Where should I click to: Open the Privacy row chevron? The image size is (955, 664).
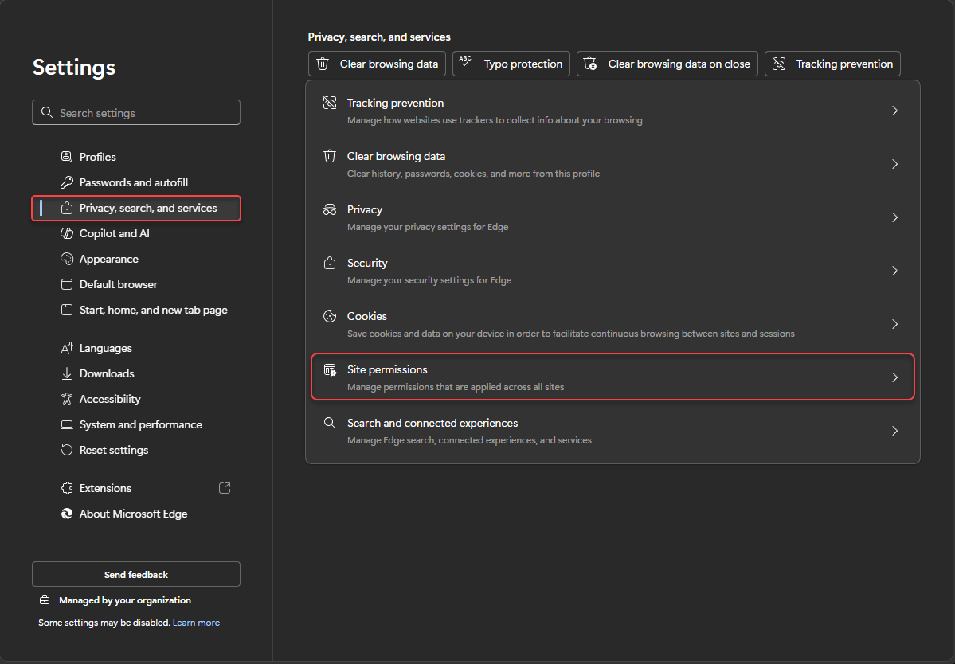point(894,217)
